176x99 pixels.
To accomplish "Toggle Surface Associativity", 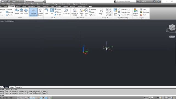I will [x=33, y=12].
